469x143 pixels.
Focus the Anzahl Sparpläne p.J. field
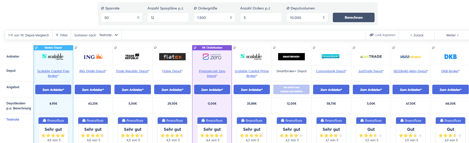[168, 17]
